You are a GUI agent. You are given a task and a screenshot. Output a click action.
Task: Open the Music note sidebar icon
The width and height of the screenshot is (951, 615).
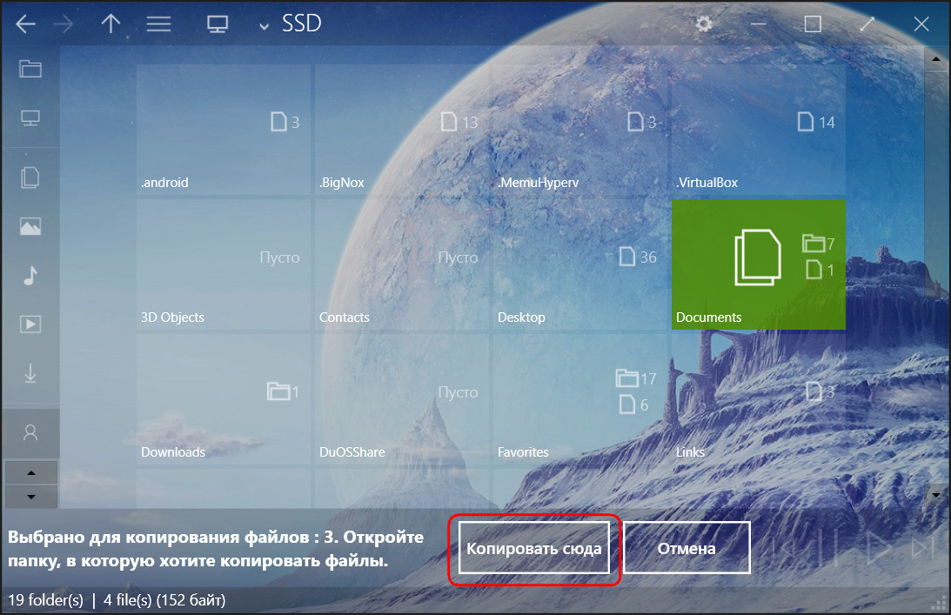(x=30, y=276)
